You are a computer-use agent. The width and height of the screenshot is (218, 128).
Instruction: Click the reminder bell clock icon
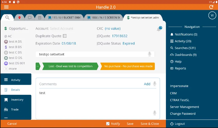[x=159, y=29]
